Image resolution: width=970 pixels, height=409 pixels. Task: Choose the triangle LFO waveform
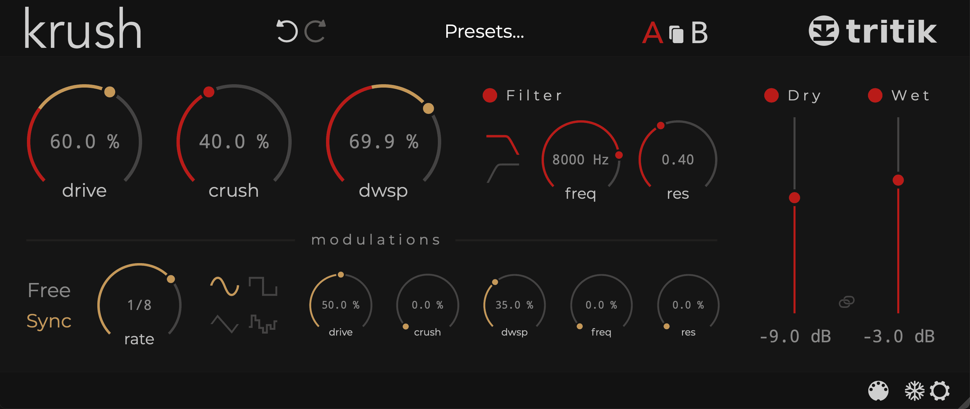pyautogui.click(x=225, y=324)
